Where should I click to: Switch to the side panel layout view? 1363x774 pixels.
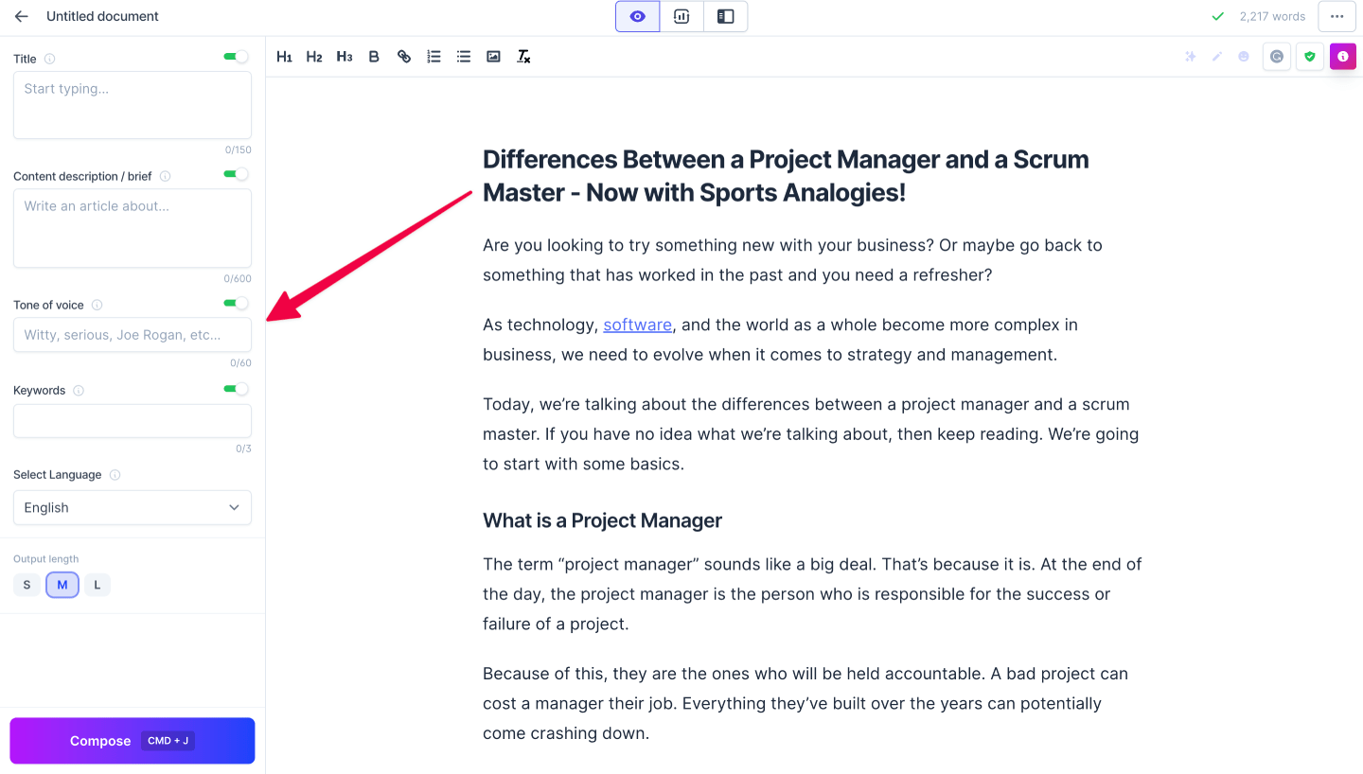click(725, 16)
